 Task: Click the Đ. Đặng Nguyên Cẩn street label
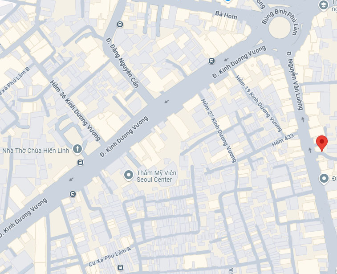[x=122, y=63]
